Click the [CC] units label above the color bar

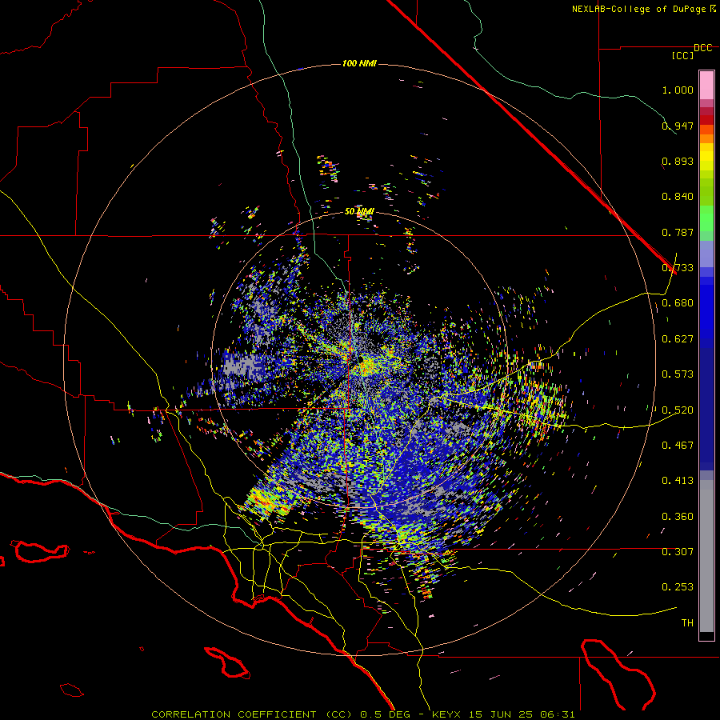click(x=682, y=55)
